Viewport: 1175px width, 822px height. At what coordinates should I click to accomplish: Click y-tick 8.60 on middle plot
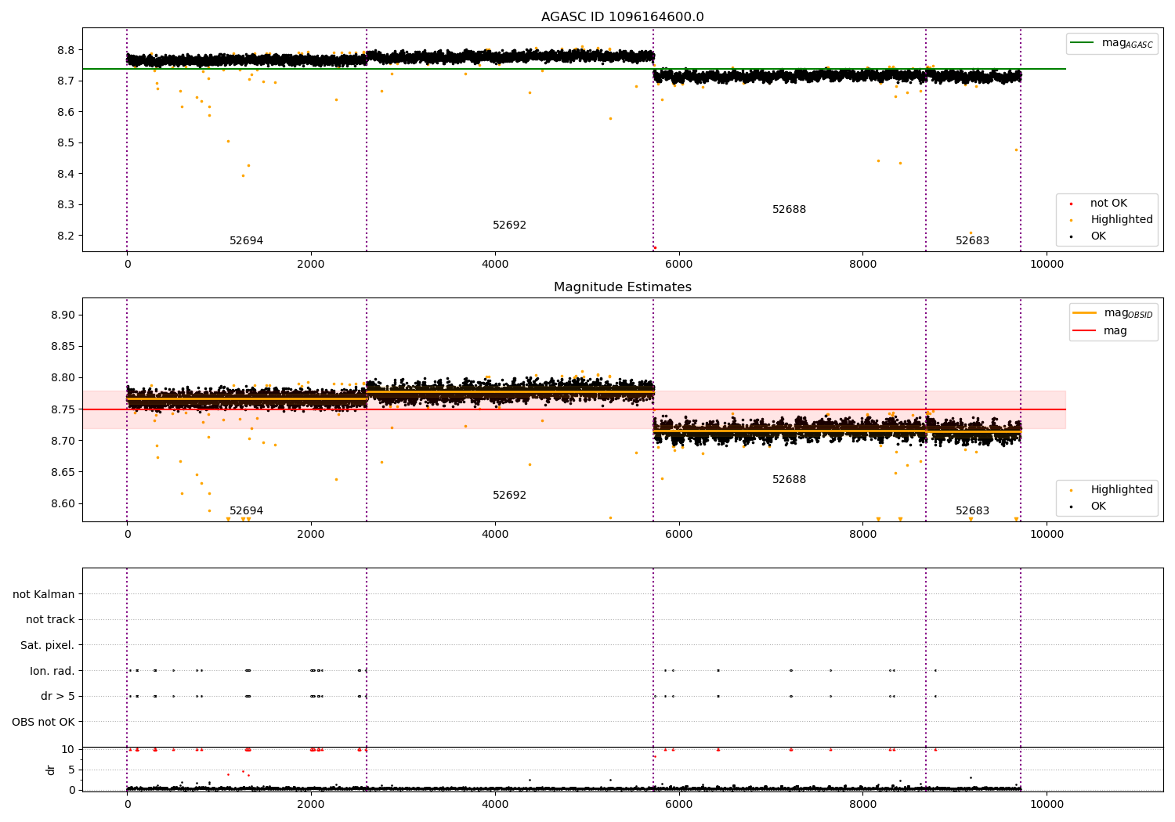click(63, 503)
